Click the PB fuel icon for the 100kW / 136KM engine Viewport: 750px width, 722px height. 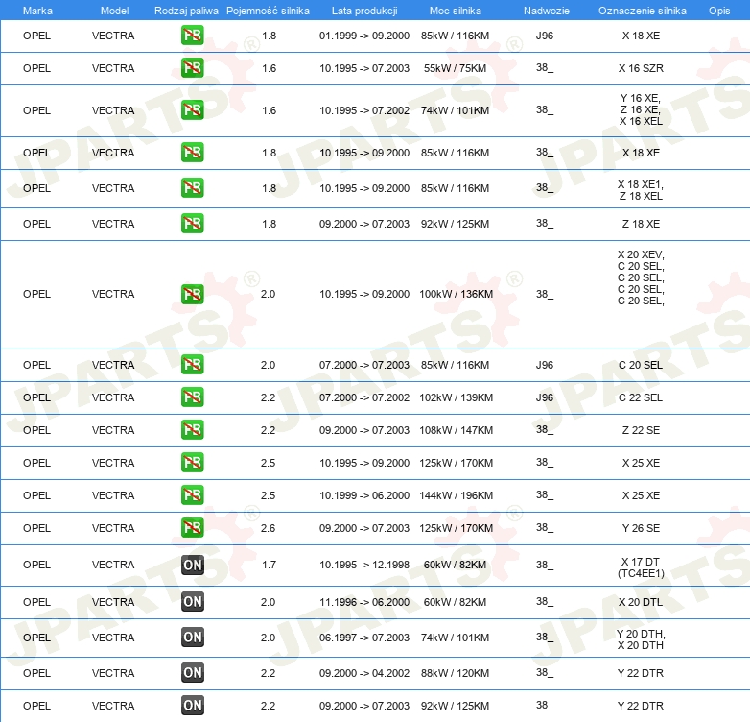pos(192,294)
